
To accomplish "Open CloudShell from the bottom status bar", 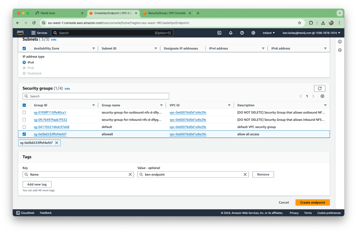I will 25,213.
